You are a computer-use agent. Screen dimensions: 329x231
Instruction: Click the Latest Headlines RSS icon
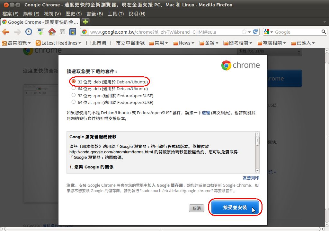[x=38, y=43]
